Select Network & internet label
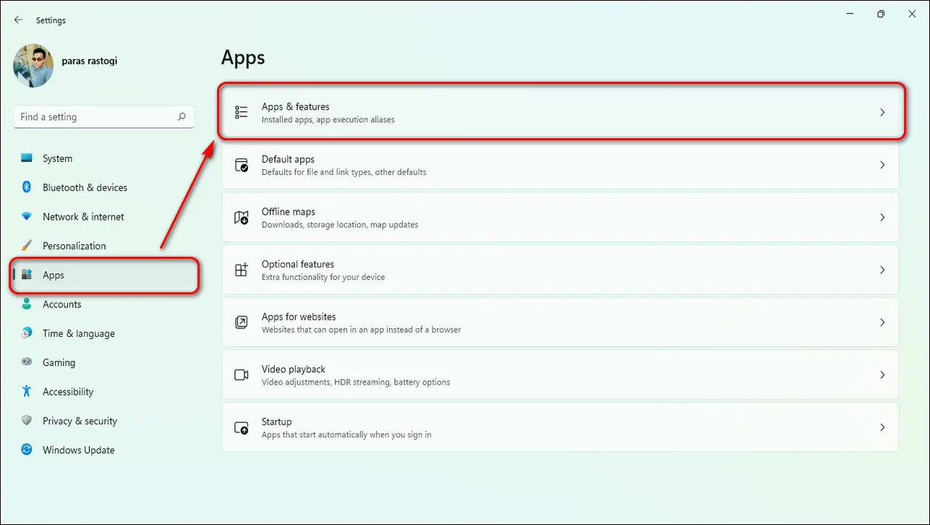The width and height of the screenshot is (930, 525). pyautogui.click(x=83, y=216)
